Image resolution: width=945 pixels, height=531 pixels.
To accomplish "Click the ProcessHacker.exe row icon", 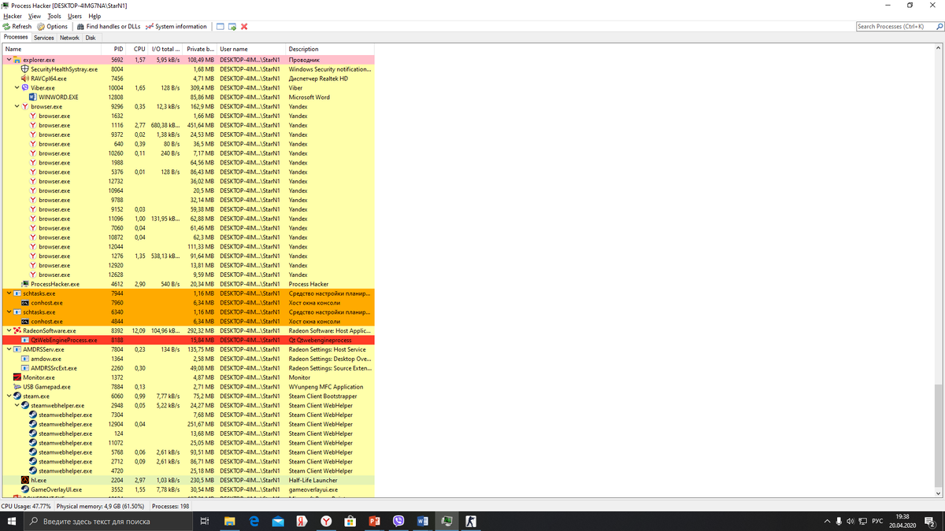I will click(25, 284).
